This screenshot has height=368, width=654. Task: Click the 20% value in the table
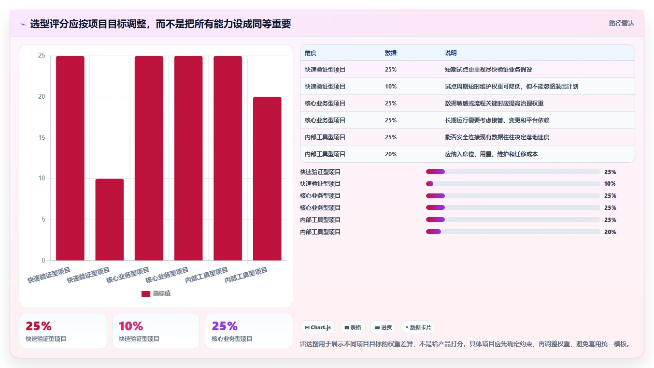(x=391, y=154)
